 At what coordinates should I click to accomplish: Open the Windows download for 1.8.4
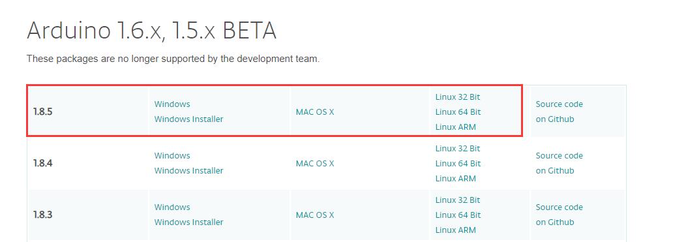[x=172, y=156]
